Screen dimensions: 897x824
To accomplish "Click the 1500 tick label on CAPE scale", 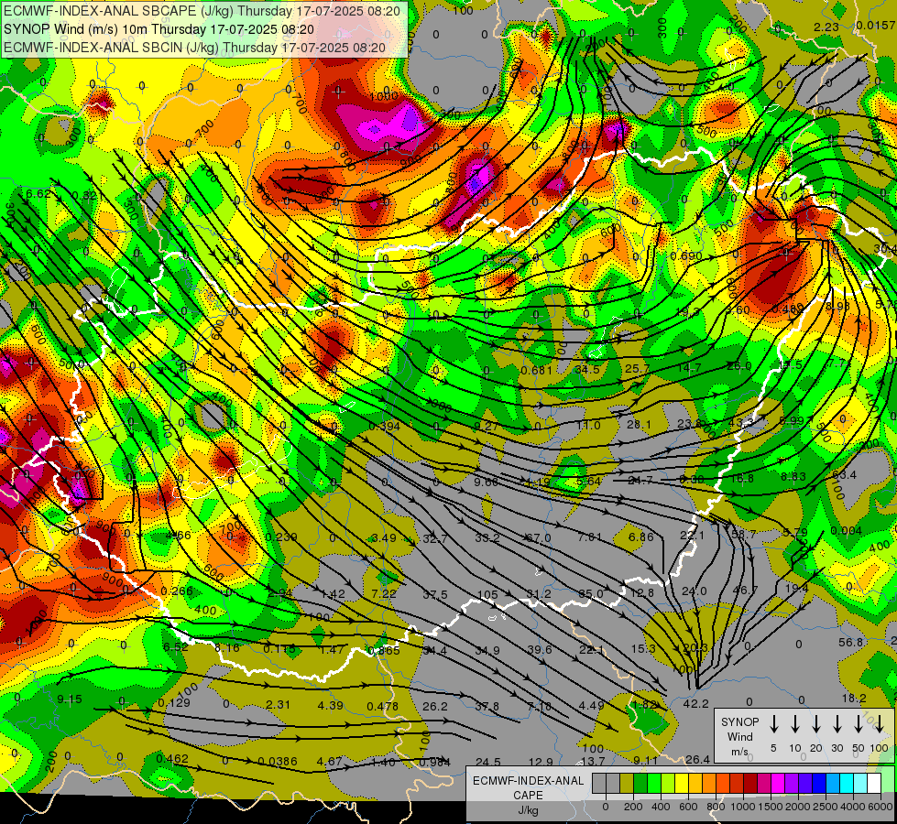I will (x=771, y=807).
